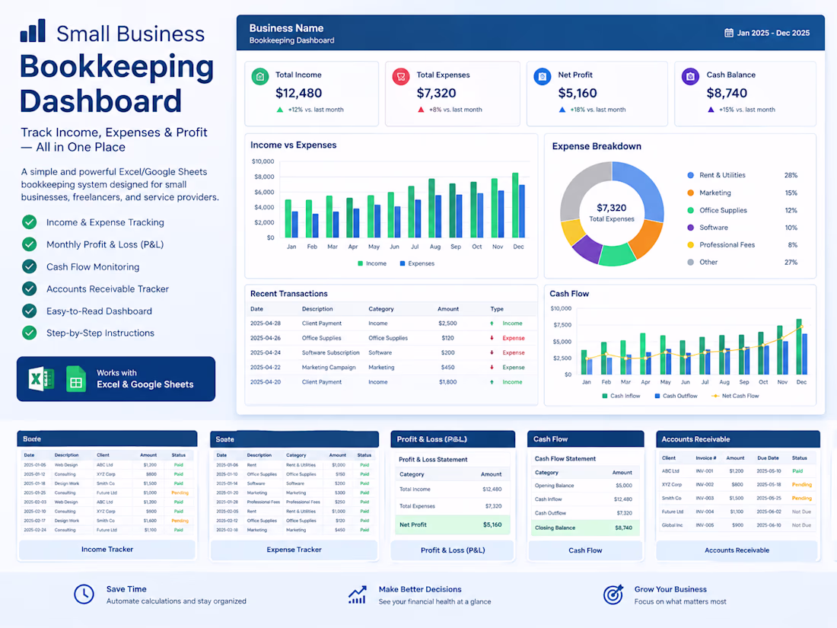Click the purple Cash Balance card icon

point(690,77)
